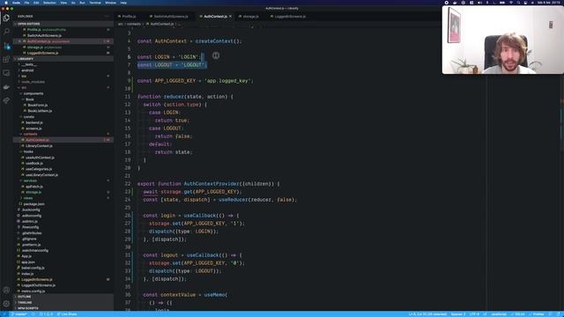Click the Spotlight search icon in menu bar
The image size is (564, 317).
pyautogui.click(x=518, y=3)
